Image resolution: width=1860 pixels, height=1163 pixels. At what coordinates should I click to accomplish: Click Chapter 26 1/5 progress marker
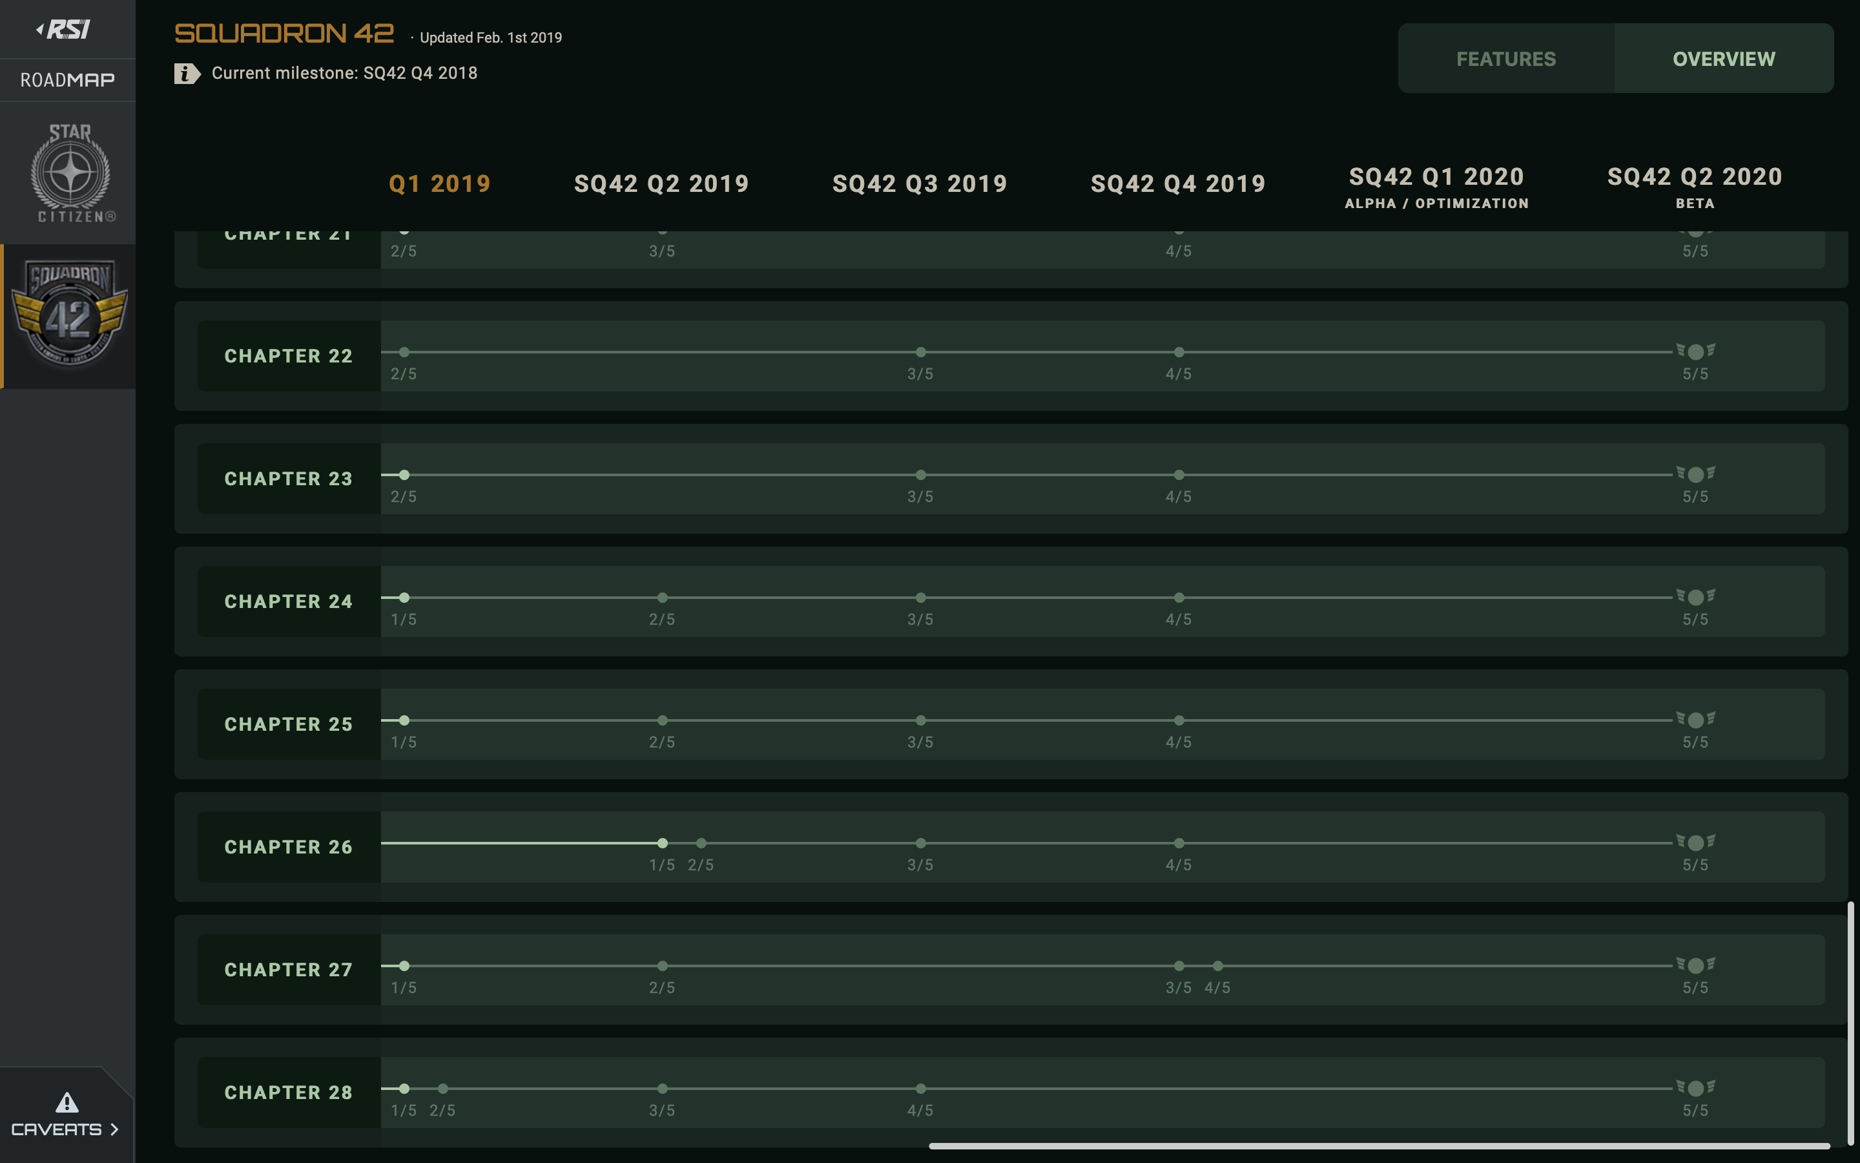tap(663, 843)
